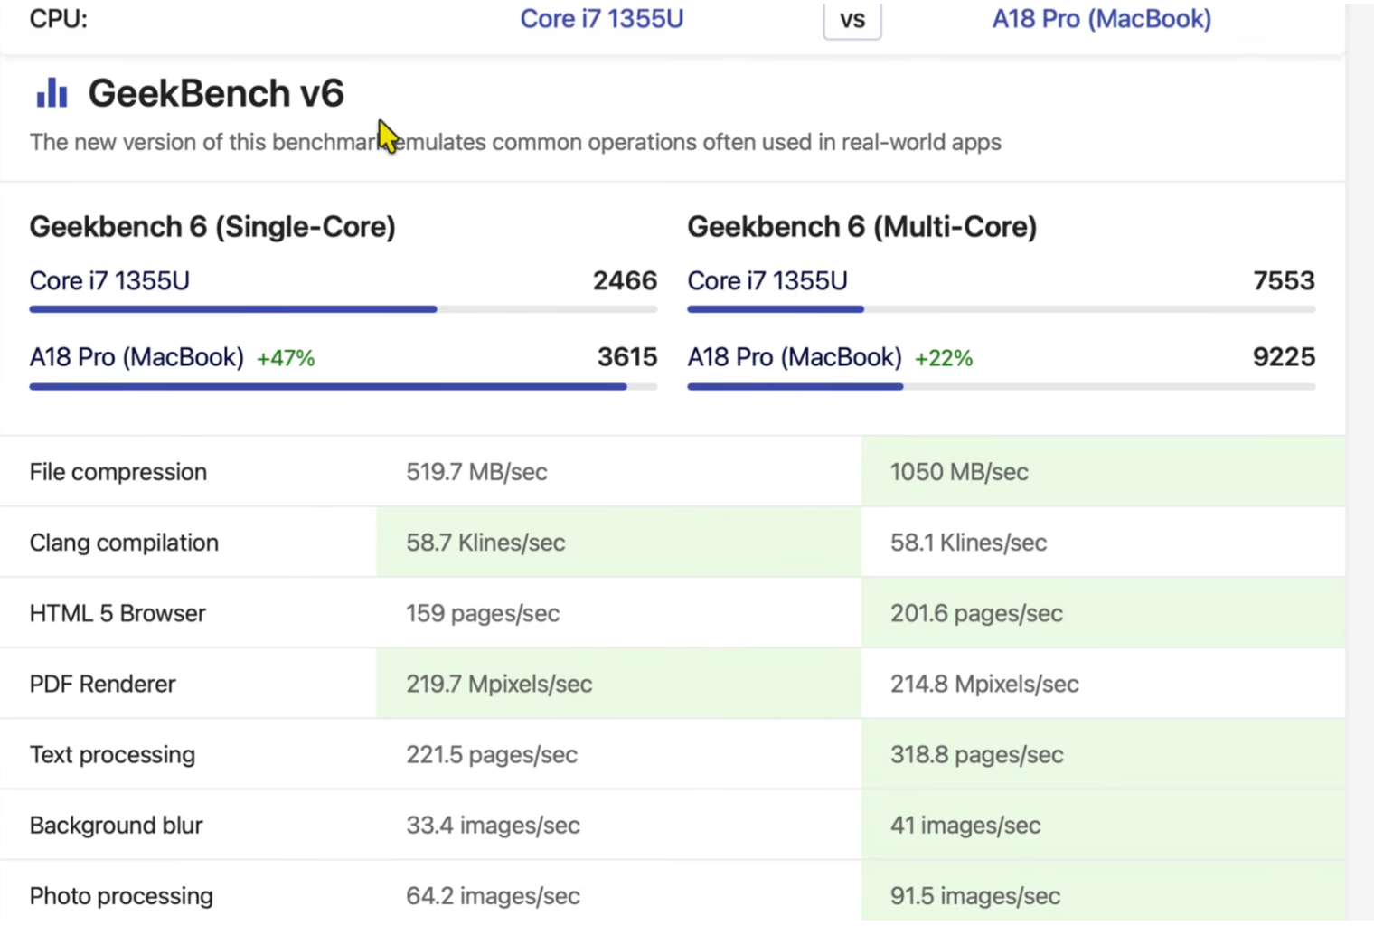Click the benchmark description sentence
Screen dimensions: 1374x935
click(515, 143)
